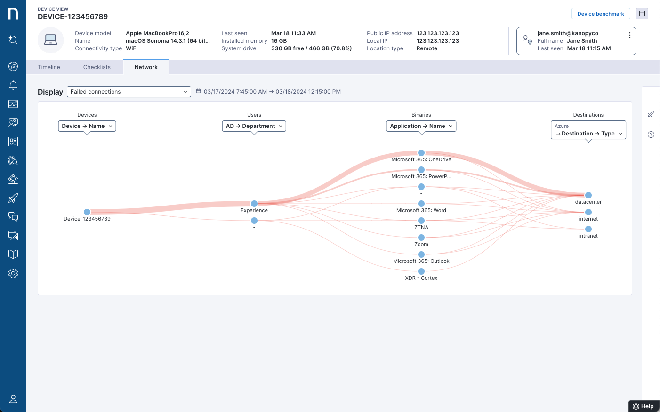Open the alerts bell icon
This screenshot has width=660, height=412.
point(13,85)
